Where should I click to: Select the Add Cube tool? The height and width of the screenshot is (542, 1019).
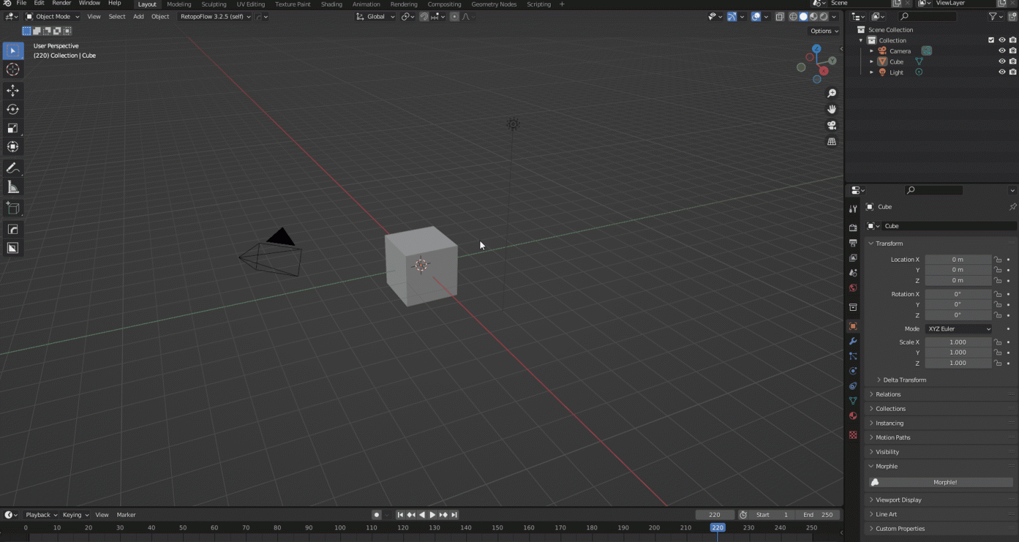tap(13, 207)
